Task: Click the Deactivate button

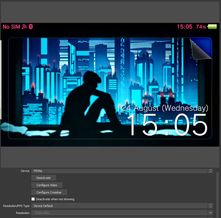Action: [43, 178]
